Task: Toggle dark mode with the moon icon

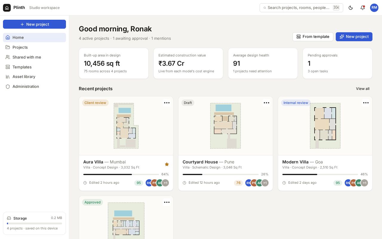Action: coord(351,8)
